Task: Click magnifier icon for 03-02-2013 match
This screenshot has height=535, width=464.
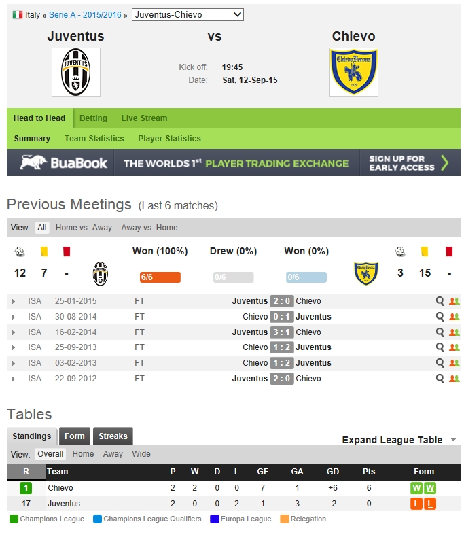Action: 440,363
